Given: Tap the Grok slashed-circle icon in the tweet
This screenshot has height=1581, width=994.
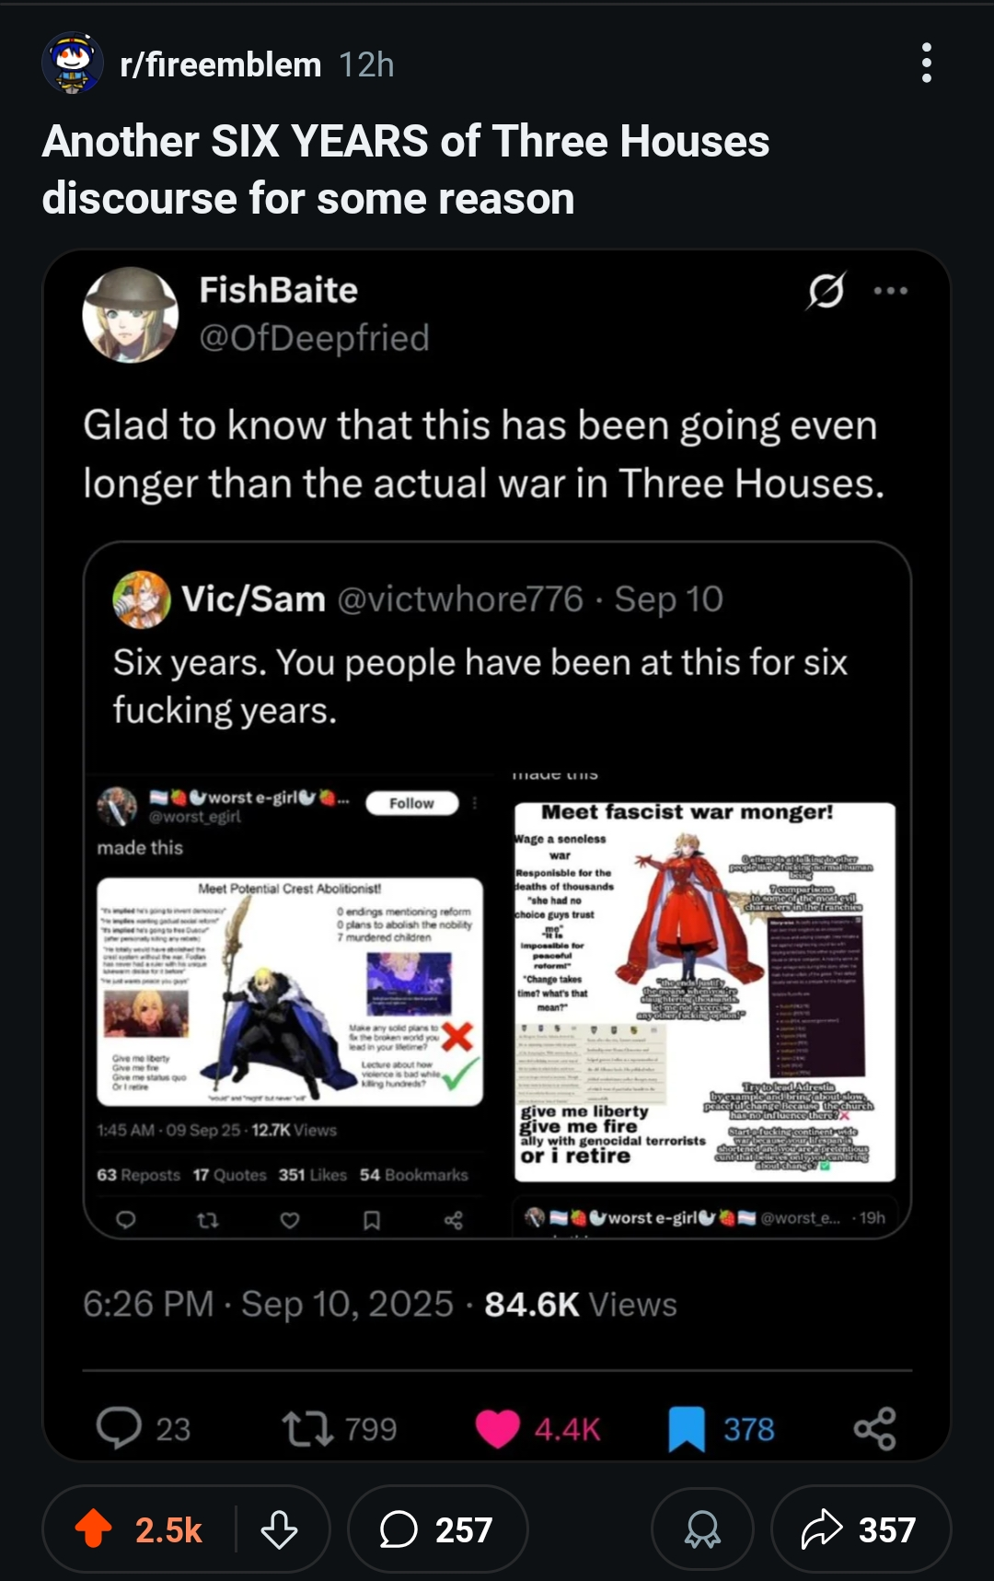Looking at the screenshot, I should 826,291.
